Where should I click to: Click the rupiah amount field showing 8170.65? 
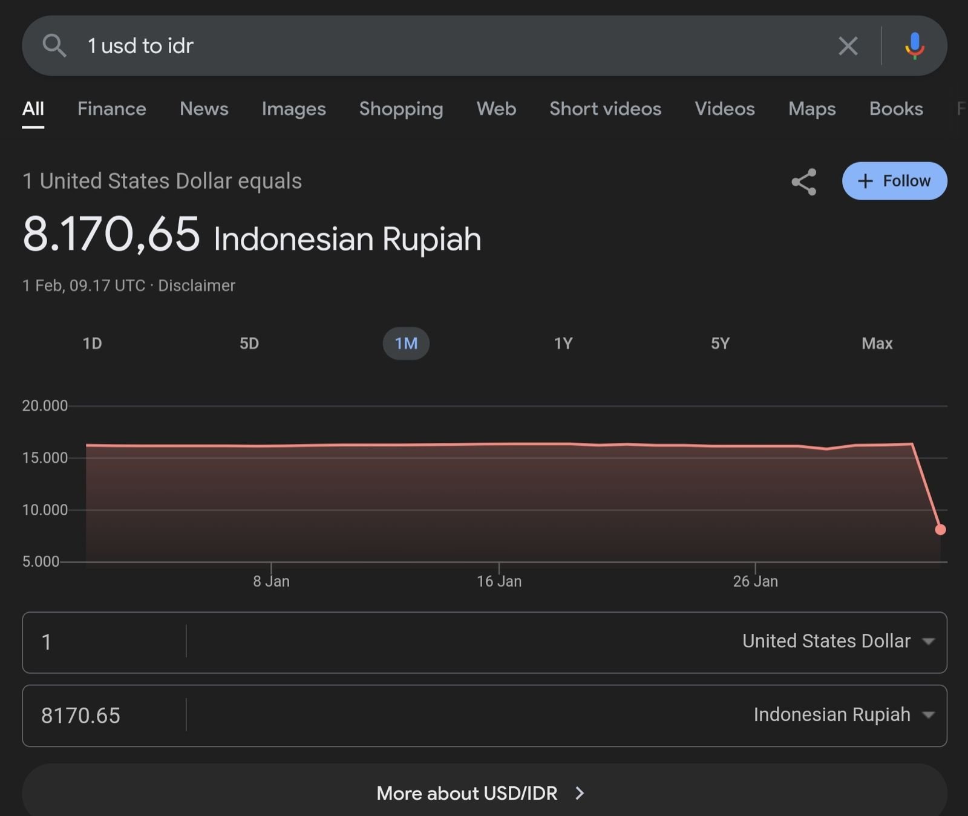[x=103, y=716]
